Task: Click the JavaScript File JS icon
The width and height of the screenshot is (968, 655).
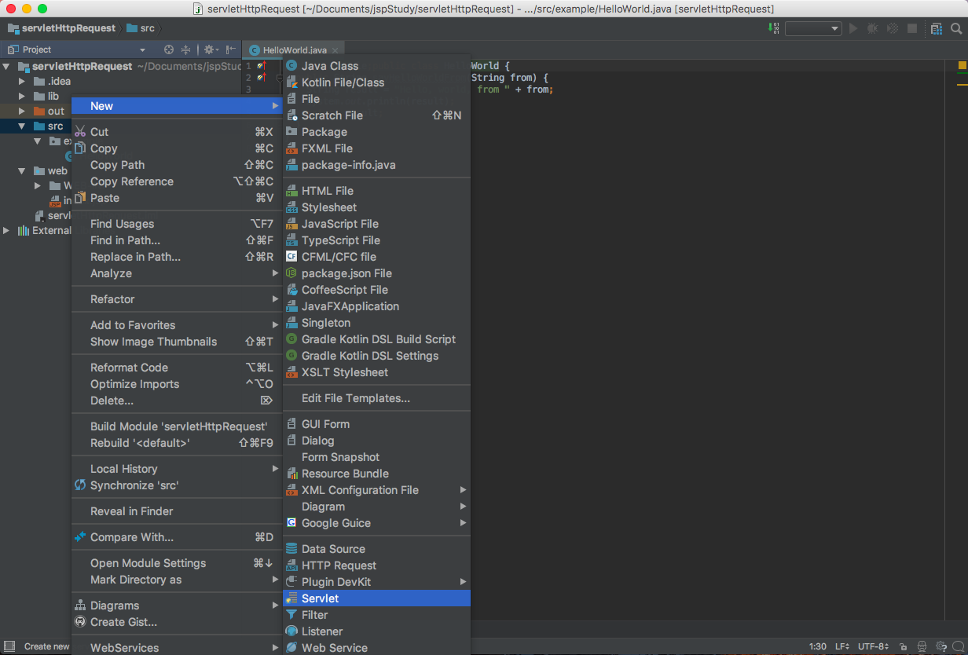Action: (x=291, y=224)
